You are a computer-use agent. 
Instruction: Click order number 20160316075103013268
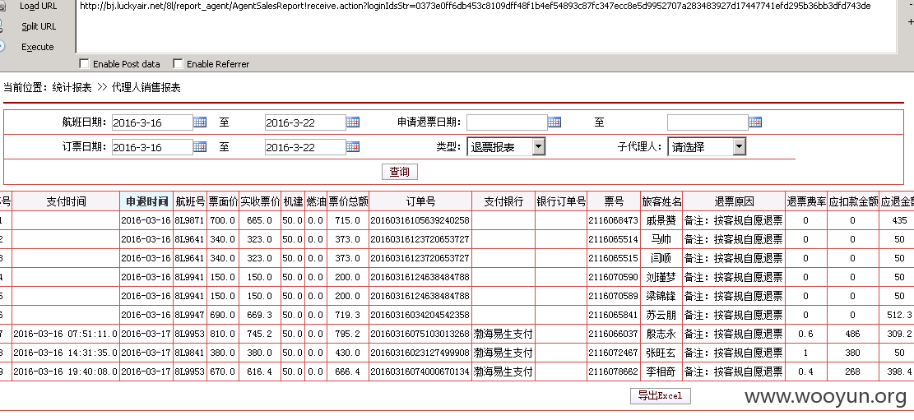point(420,334)
